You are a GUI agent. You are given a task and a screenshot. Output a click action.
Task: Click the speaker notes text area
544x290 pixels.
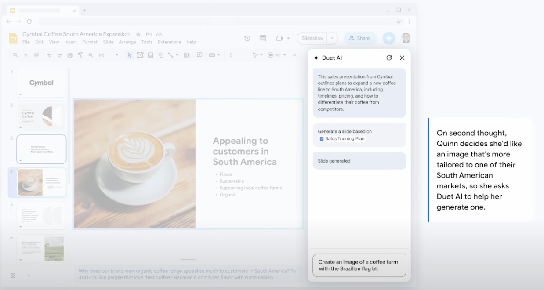[188, 274]
